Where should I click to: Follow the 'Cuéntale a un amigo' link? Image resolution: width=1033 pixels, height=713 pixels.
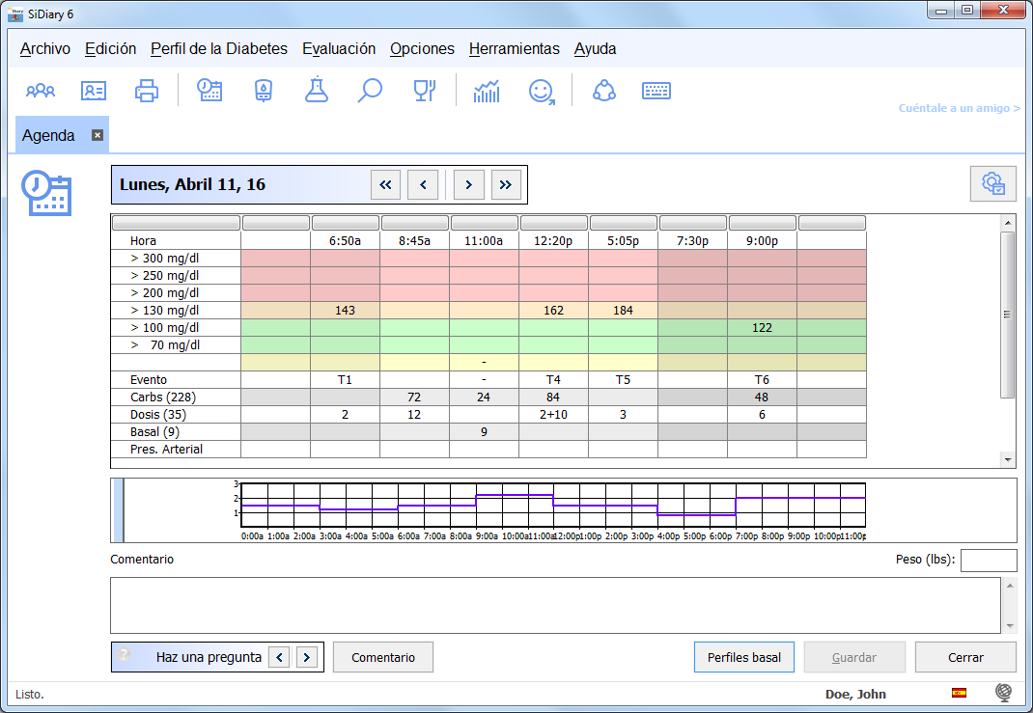pyautogui.click(x=959, y=109)
